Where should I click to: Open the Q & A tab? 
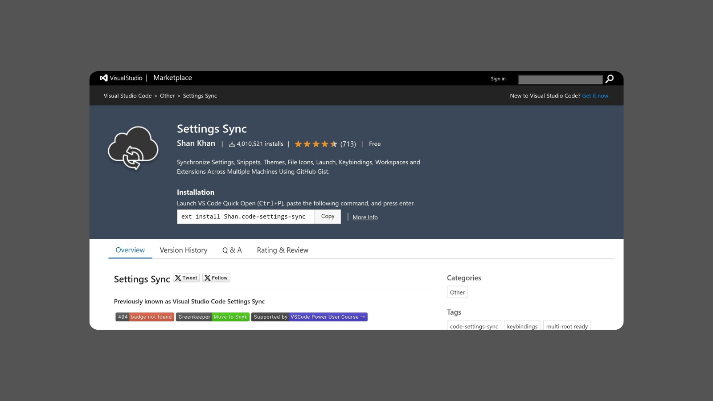pos(232,250)
